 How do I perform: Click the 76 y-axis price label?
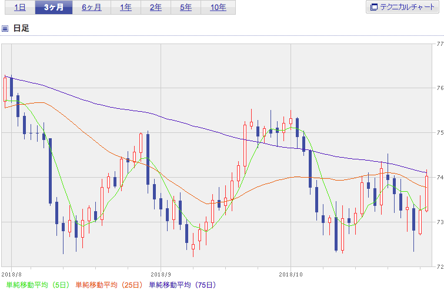(x=440, y=88)
